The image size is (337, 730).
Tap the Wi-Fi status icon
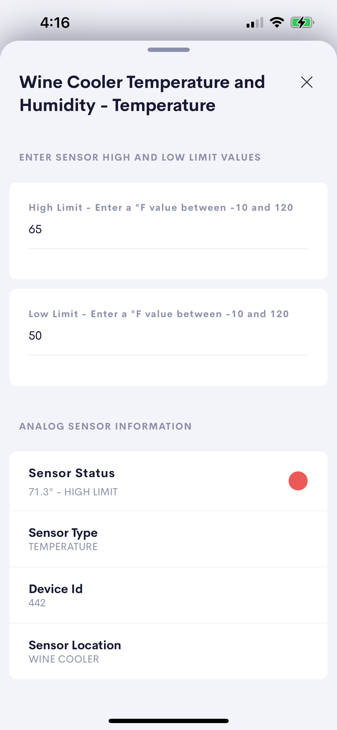point(277,22)
